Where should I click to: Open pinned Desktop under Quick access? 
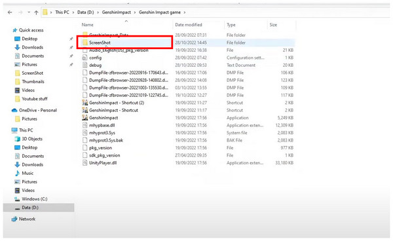pyautogui.click(x=26, y=39)
